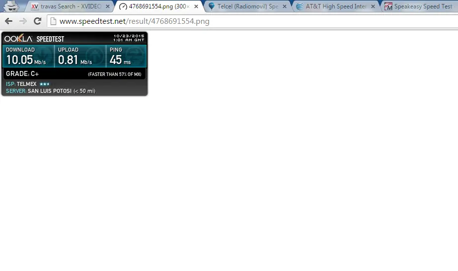Close the Telcel tab
Image resolution: width=458 pixels, height=271 pixels.
tap(285, 6)
